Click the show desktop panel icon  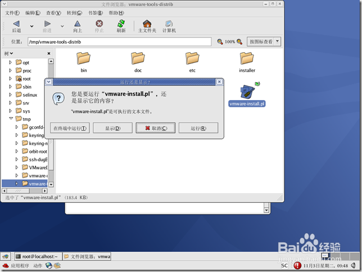tap(6, 256)
